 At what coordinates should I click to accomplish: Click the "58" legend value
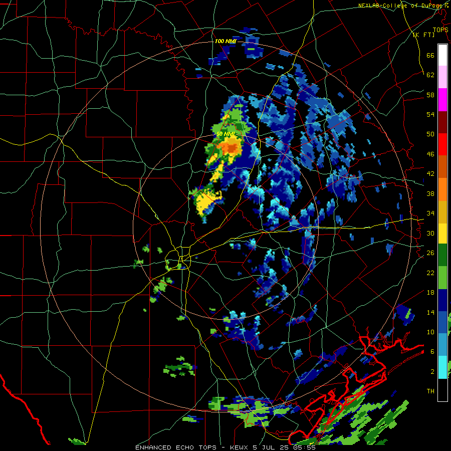click(430, 95)
